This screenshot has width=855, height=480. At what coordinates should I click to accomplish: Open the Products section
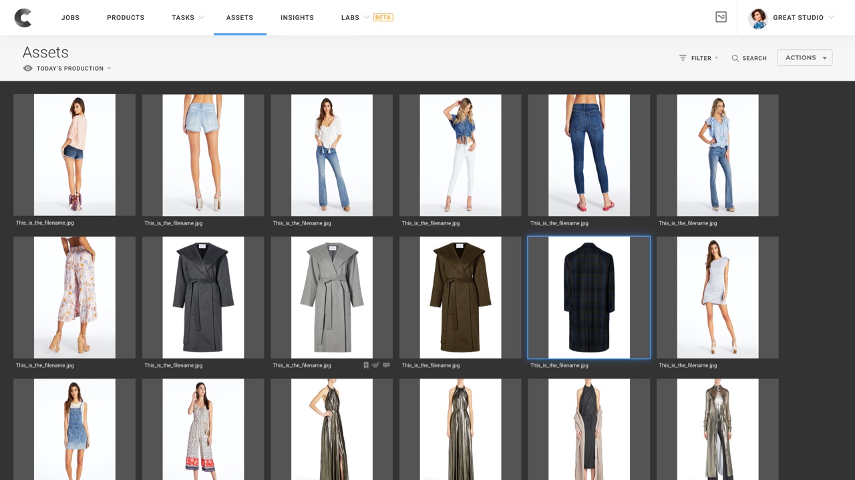click(x=126, y=17)
